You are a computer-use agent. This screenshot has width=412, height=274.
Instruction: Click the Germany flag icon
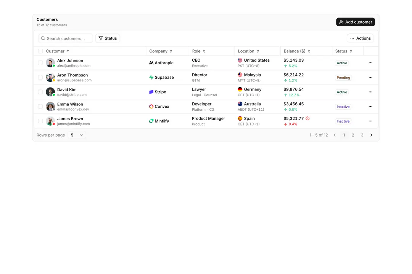(x=240, y=89)
